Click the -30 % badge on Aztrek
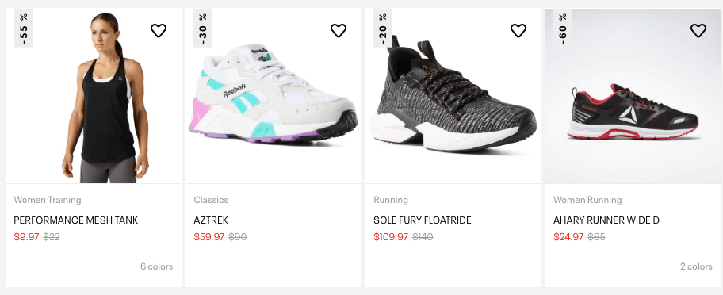Viewport: 723px width, 295px height. [x=203, y=28]
